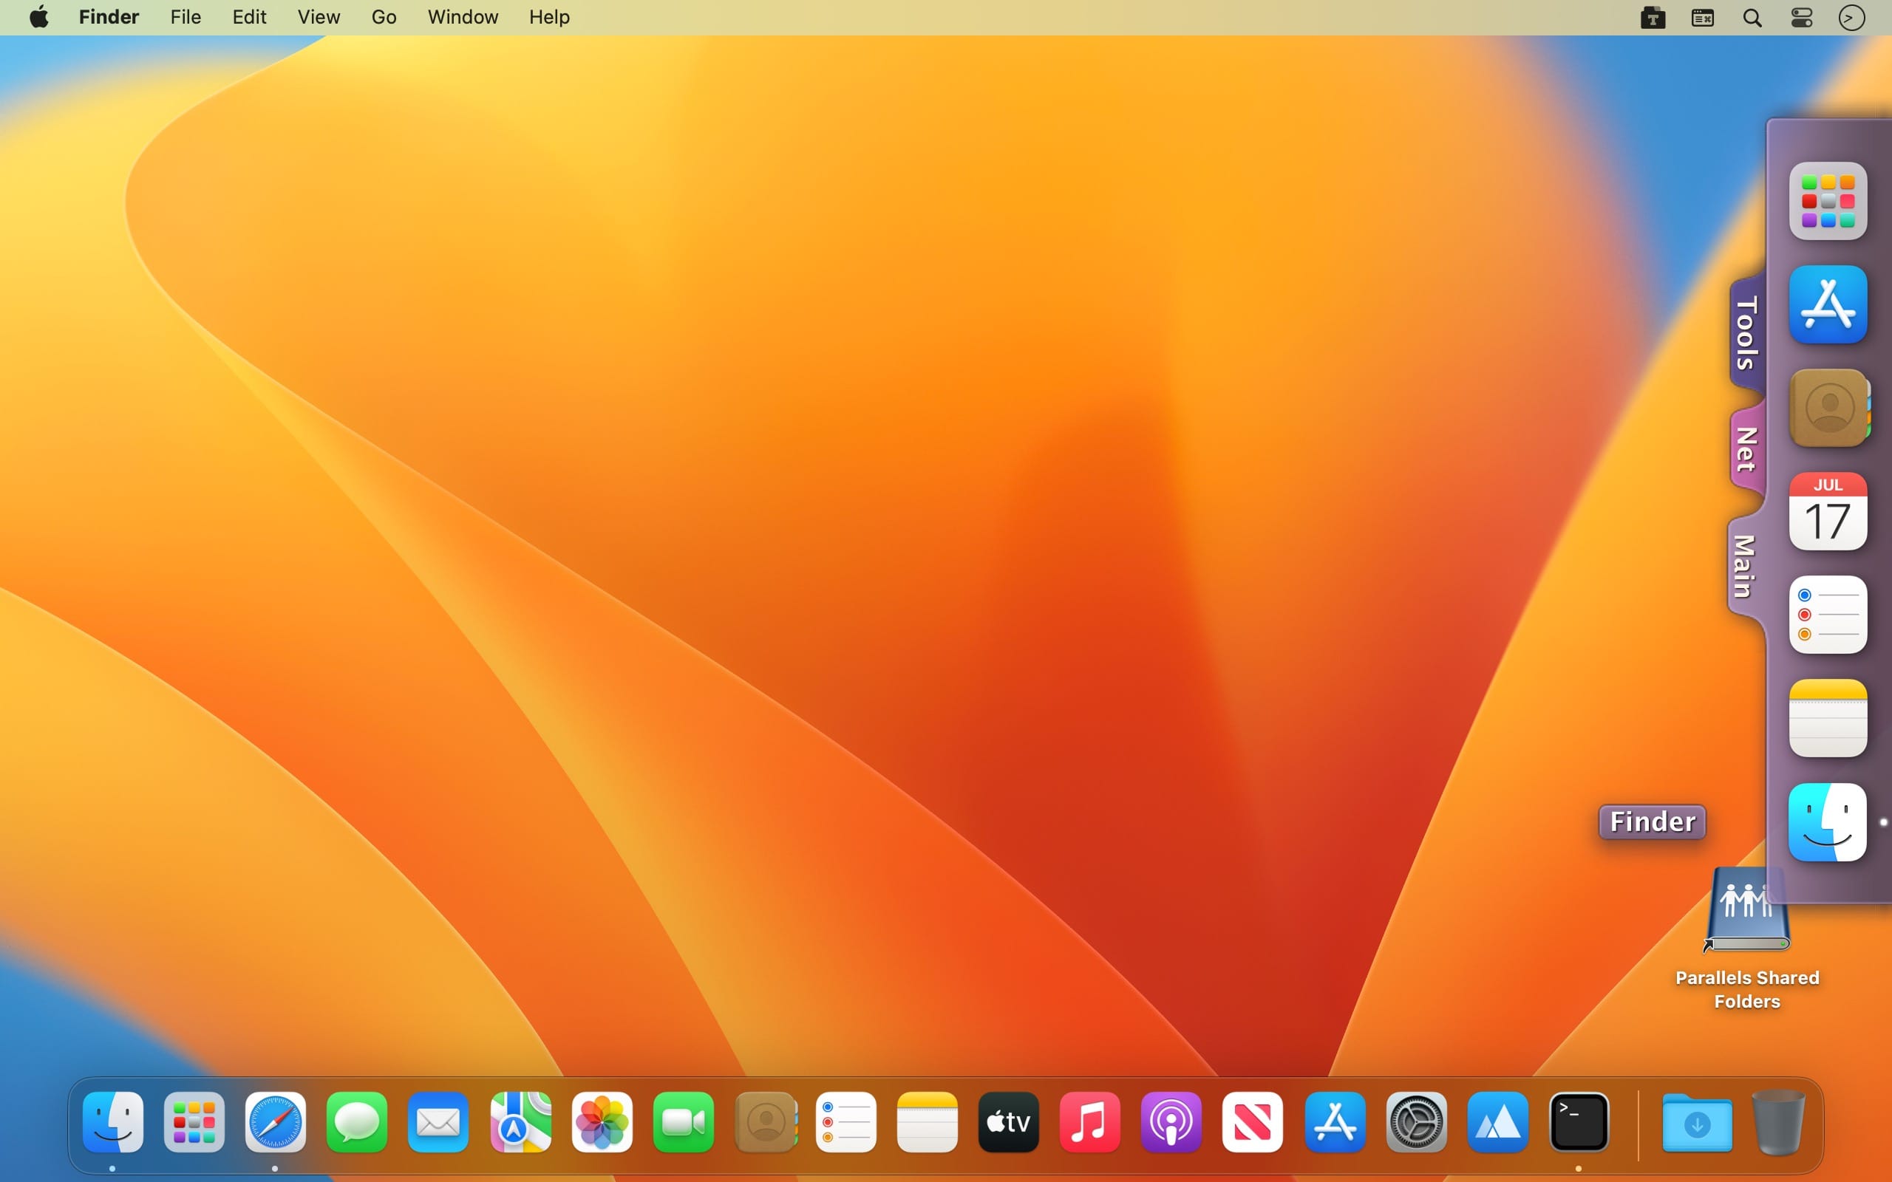Switch to the Main tab
1892x1182 pixels.
[1746, 567]
